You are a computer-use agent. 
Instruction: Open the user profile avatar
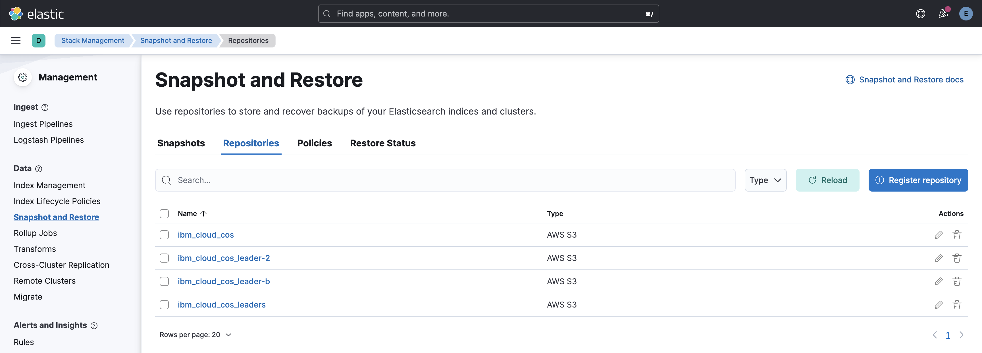pyautogui.click(x=966, y=13)
